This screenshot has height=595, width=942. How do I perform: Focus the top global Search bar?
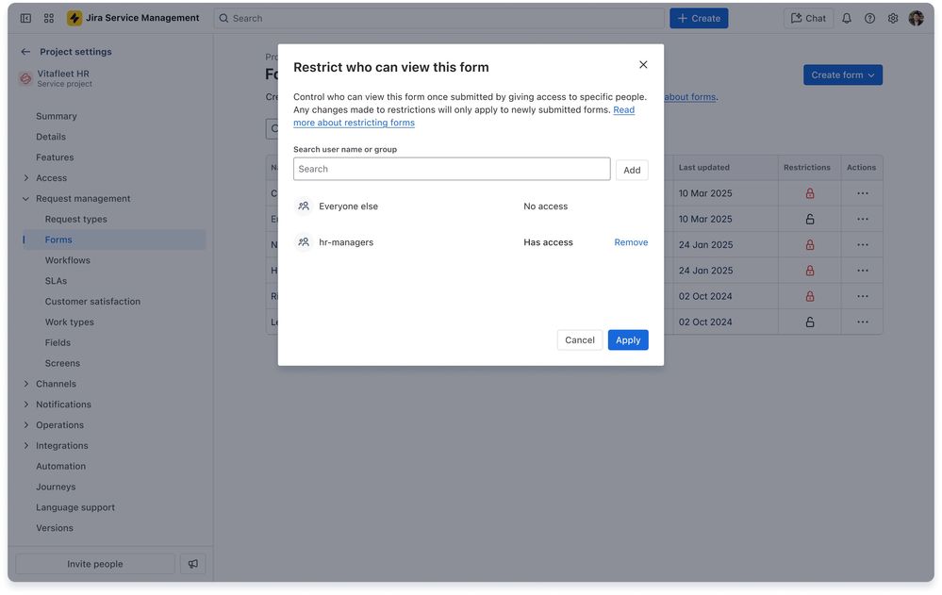click(x=439, y=18)
